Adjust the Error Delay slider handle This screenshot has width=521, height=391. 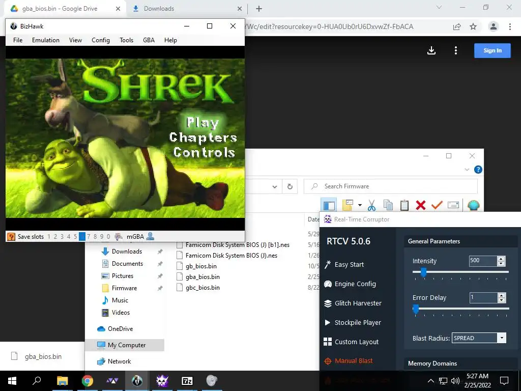pos(416,309)
